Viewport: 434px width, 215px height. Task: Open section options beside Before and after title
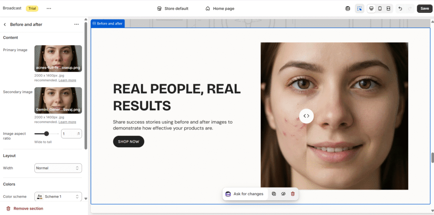(x=77, y=24)
